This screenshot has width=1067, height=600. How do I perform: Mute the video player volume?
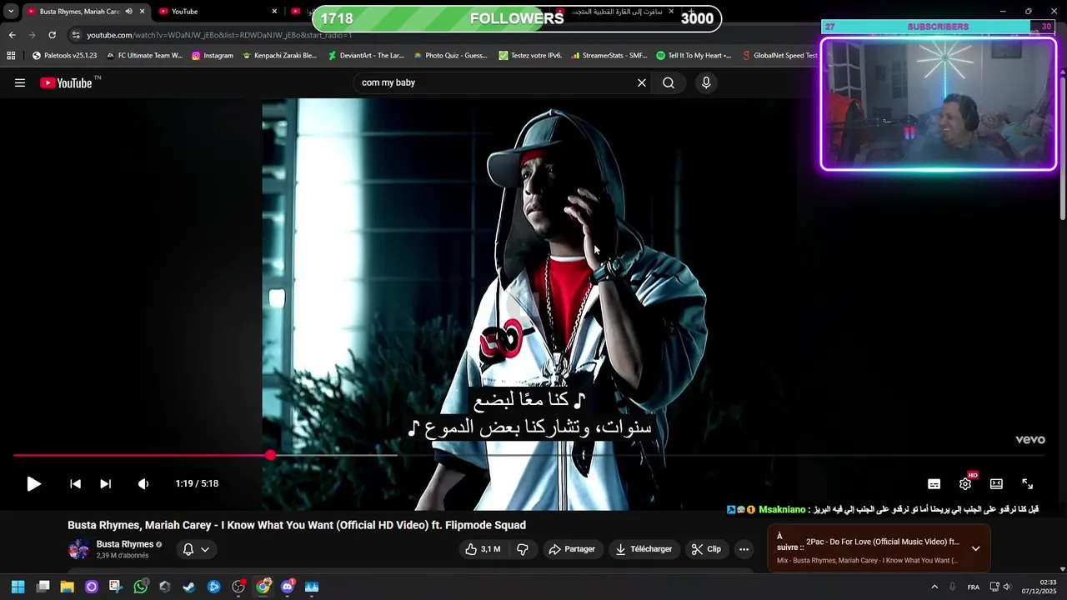(x=143, y=483)
